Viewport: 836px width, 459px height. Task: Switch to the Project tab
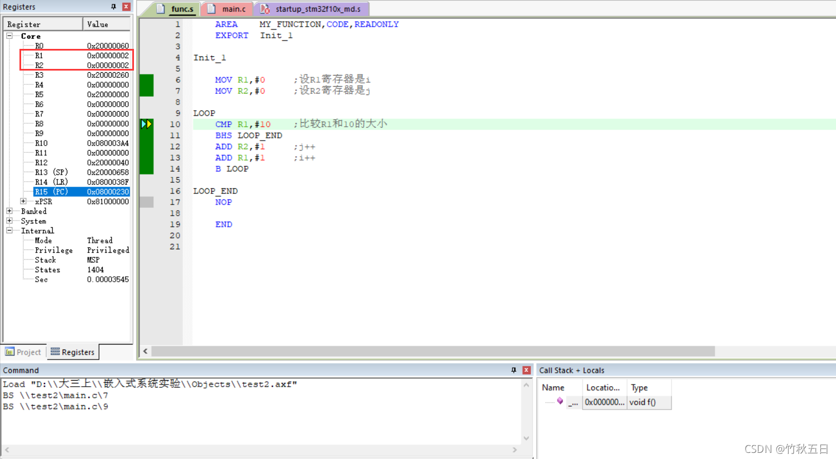coord(23,352)
